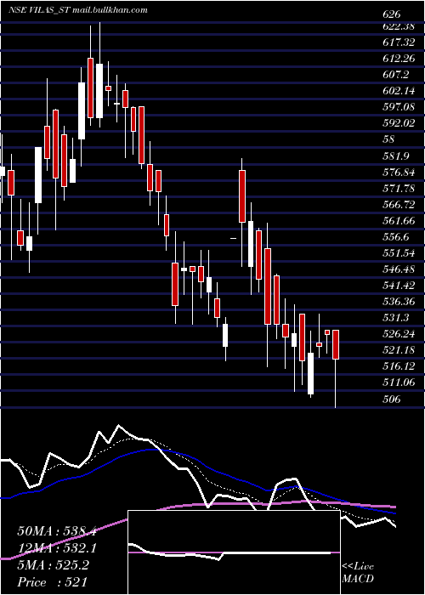This screenshot has width=425, height=595.
Task: Click the mail.bullkhan.com watermark text
Action: click(110, 10)
